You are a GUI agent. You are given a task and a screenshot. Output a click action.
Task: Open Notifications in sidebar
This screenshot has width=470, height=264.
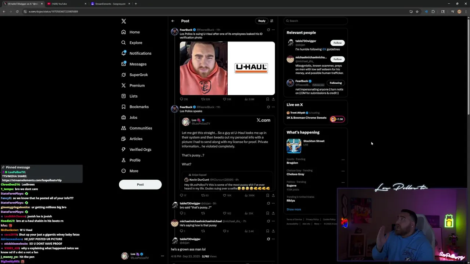[x=136, y=53]
